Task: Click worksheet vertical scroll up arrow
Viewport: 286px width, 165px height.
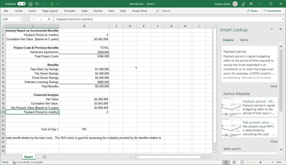Action: pyautogui.click(x=215, y=26)
